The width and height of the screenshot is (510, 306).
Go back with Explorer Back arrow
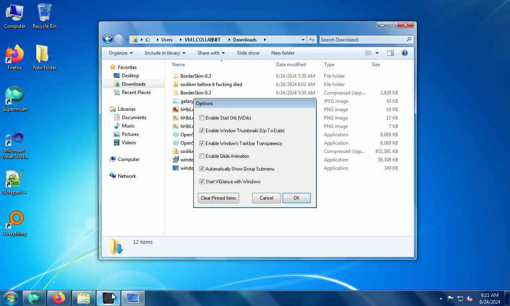pyautogui.click(x=108, y=39)
